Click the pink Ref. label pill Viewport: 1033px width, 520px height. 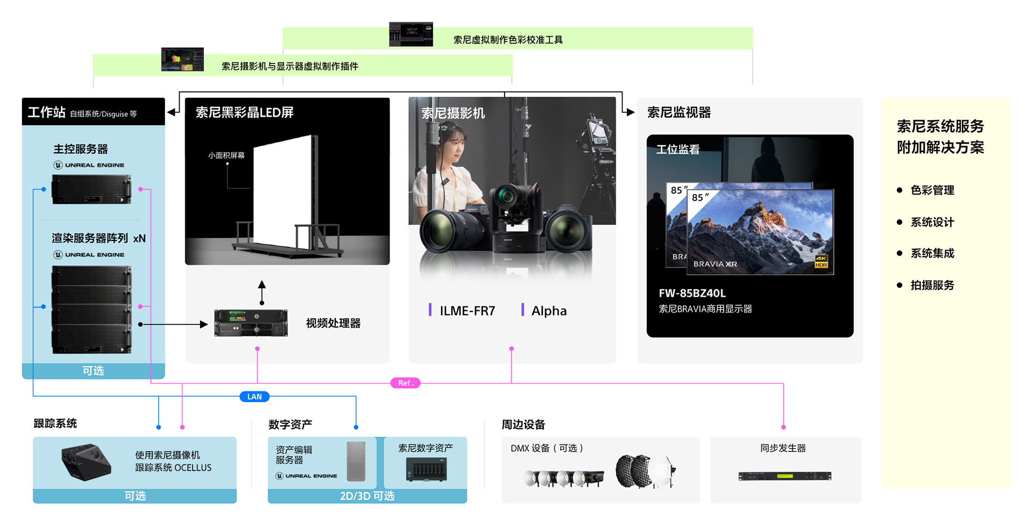405,383
